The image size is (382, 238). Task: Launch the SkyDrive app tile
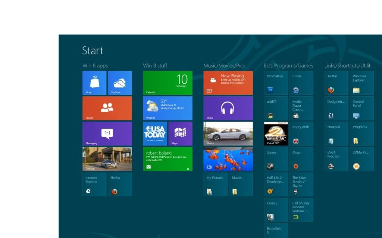tap(120, 83)
